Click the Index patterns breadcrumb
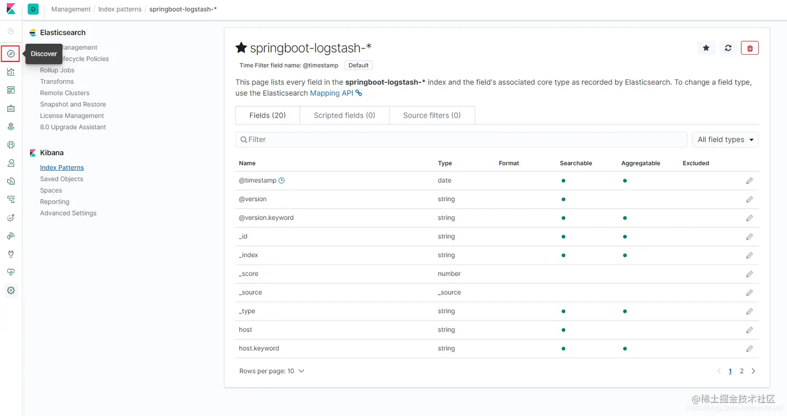 coord(120,9)
